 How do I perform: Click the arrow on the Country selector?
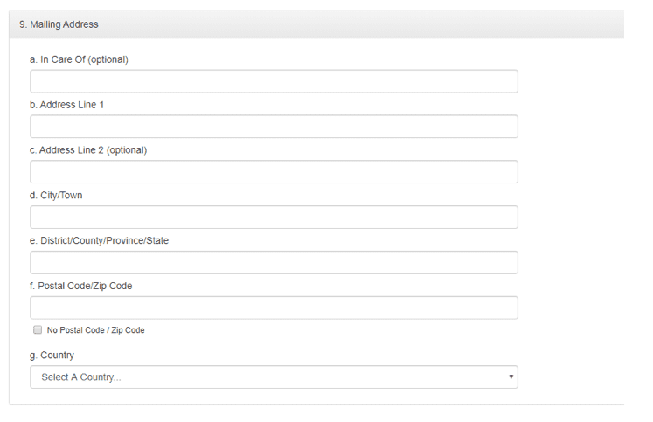click(x=511, y=377)
